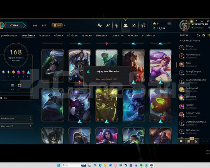Screen dimensions: 210x168
Task: Click the green Ultimate rarity gem filter
Action: click(8, 72)
